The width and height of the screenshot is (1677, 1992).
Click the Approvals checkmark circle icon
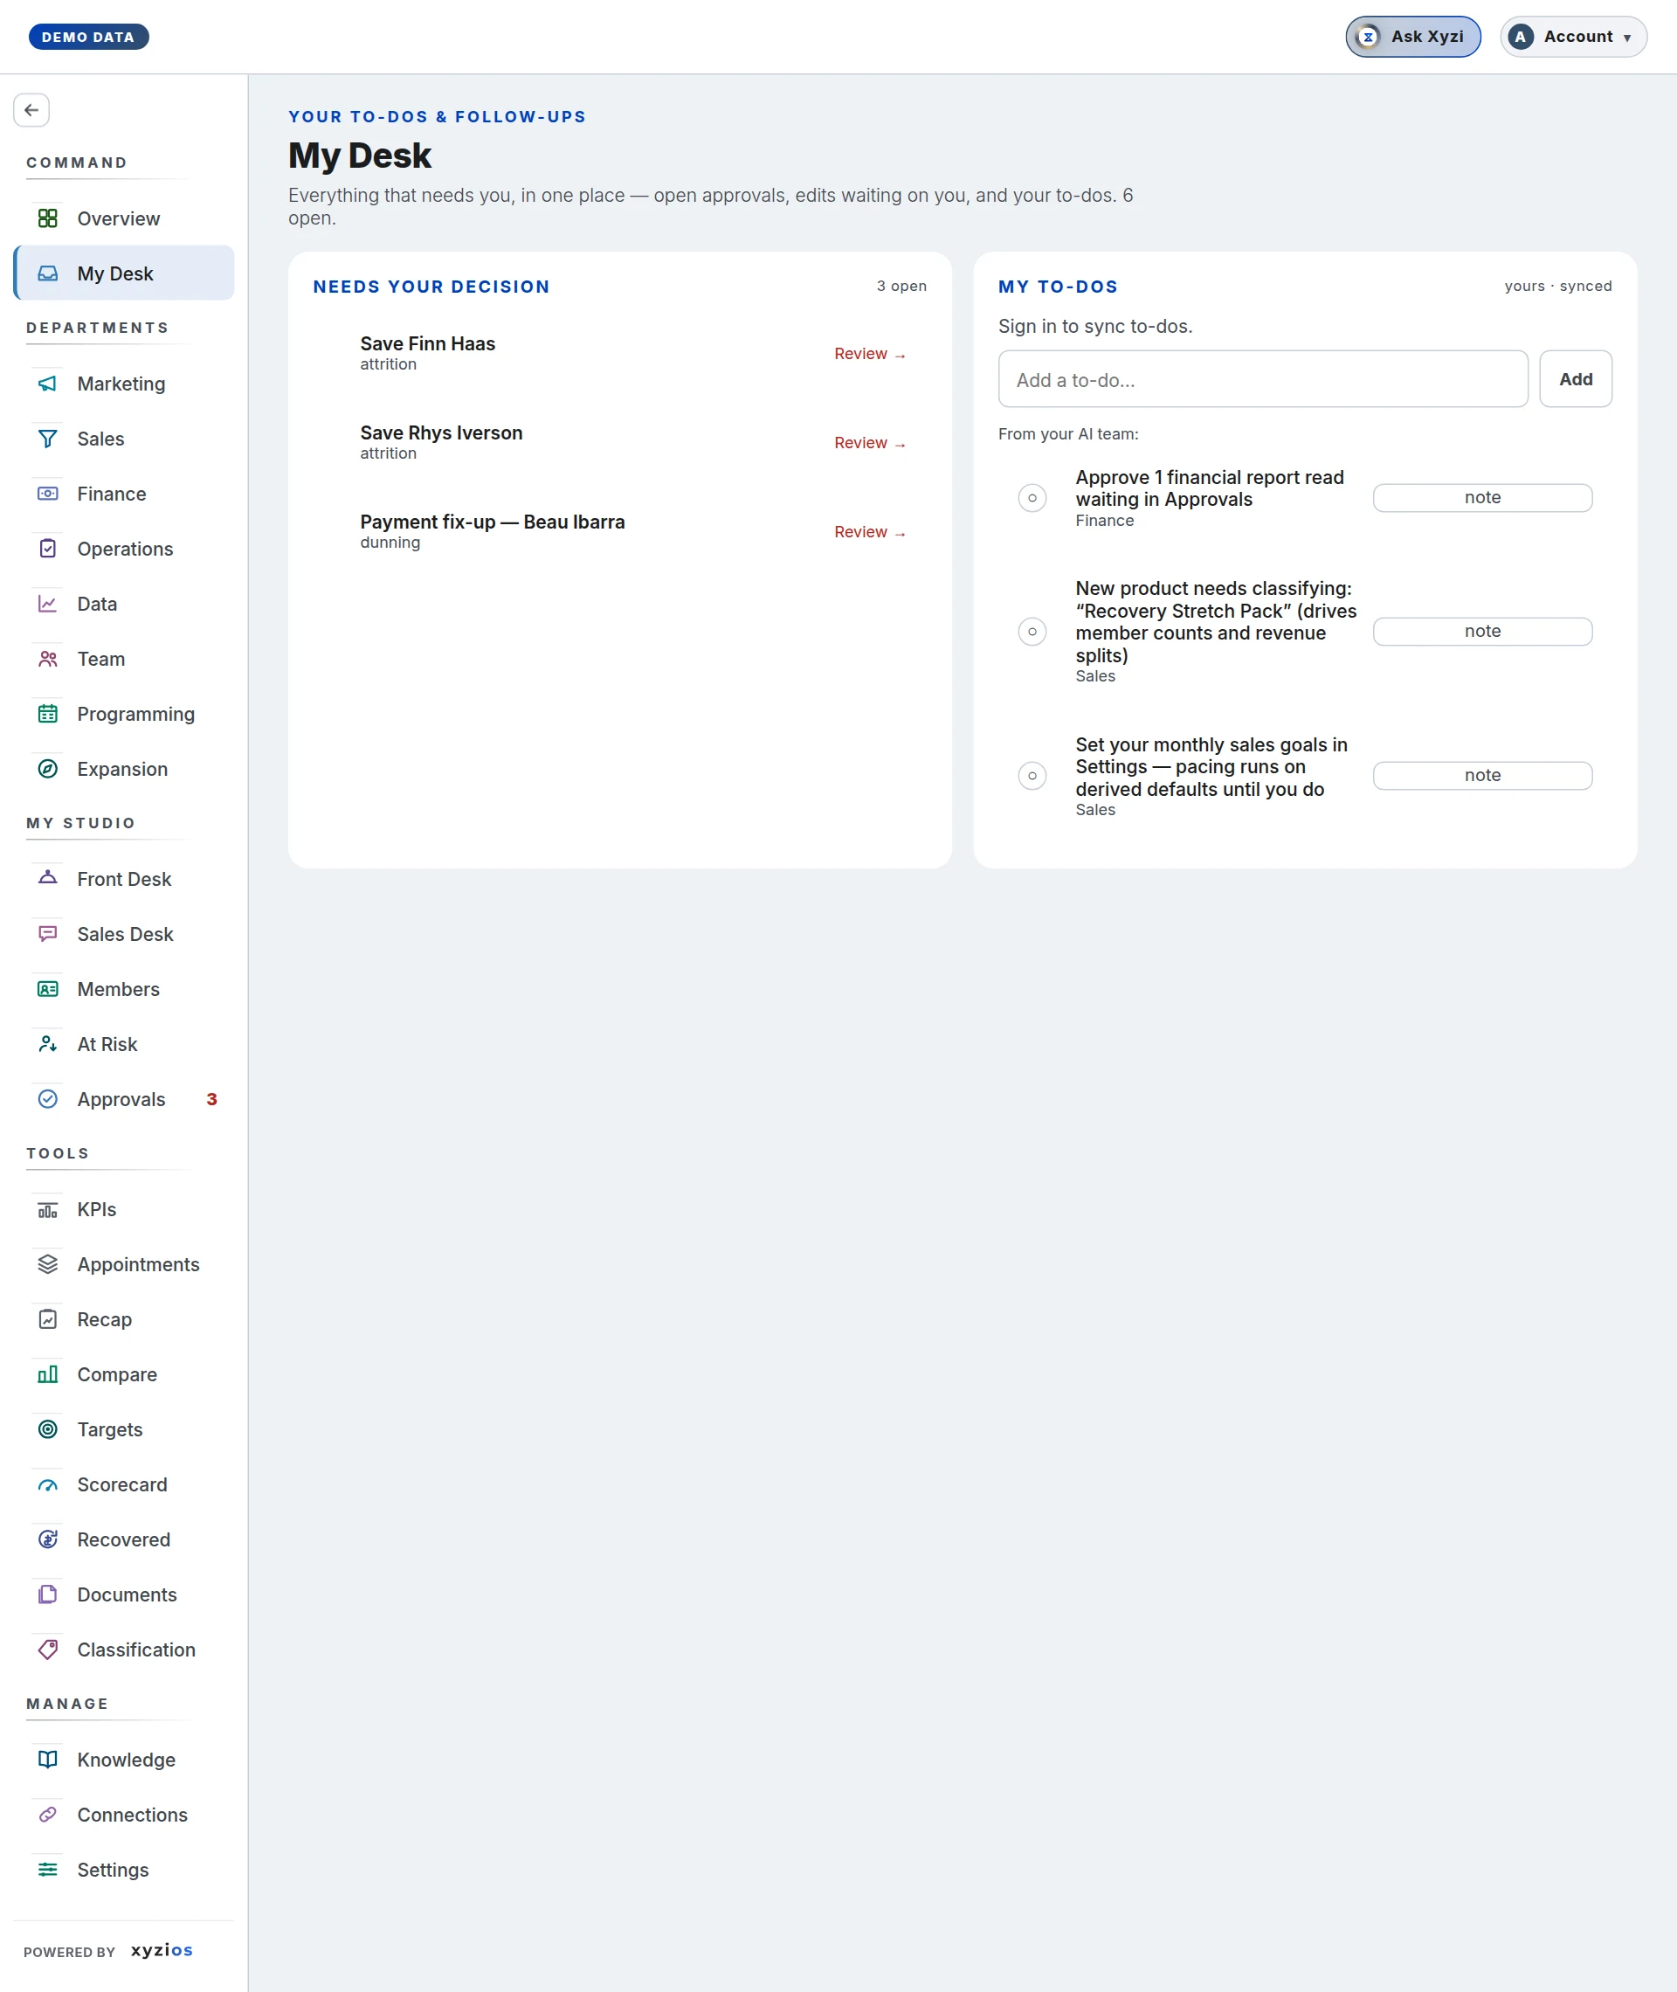[x=47, y=1100]
